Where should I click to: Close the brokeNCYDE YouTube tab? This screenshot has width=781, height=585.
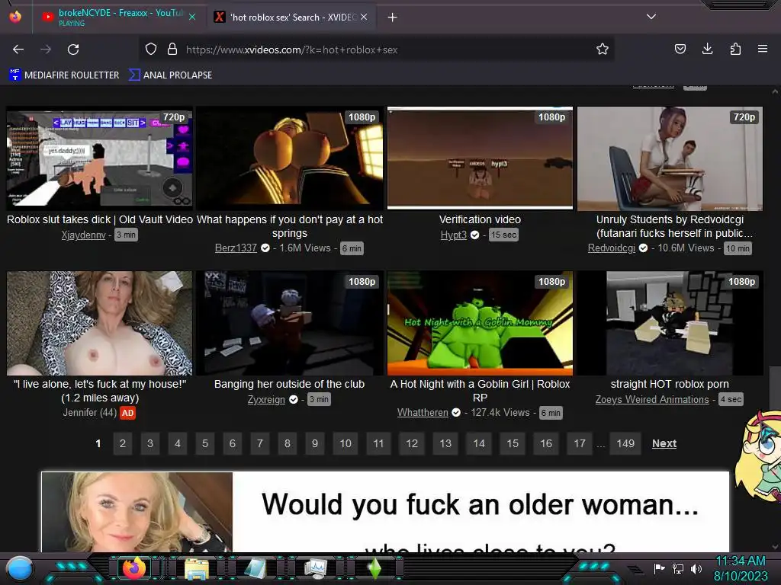[x=192, y=17]
